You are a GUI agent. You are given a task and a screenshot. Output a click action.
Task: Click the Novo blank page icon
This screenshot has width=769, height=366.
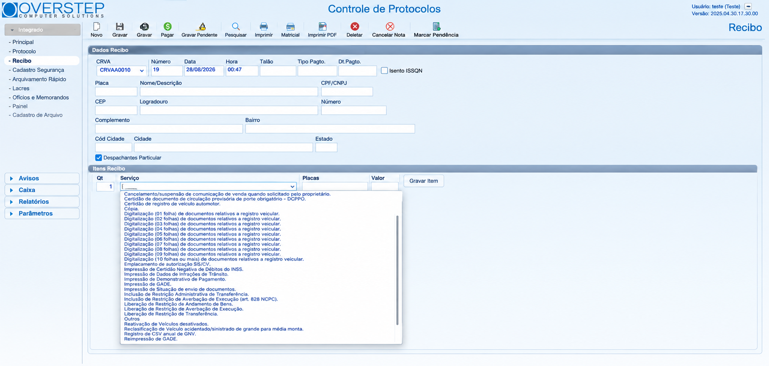click(96, 27)
